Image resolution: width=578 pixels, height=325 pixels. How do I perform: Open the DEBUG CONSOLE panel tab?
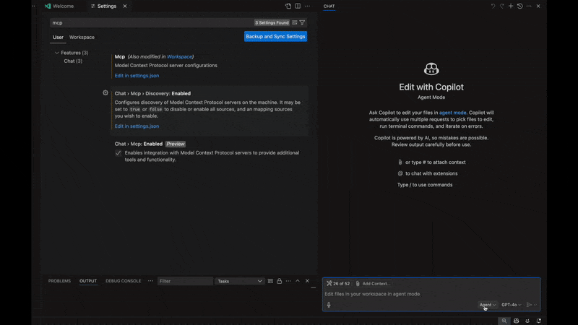coord(123,281)
